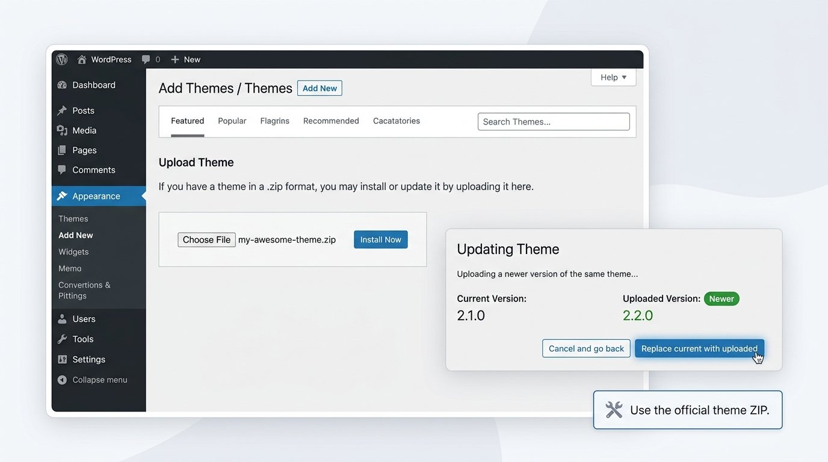Switch to the Flagrins tab

pyautogui.click(x=275, y=121)
